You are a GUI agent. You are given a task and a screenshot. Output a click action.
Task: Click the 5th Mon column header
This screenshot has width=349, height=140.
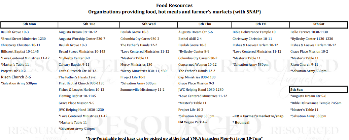click(x=29, y=24)
